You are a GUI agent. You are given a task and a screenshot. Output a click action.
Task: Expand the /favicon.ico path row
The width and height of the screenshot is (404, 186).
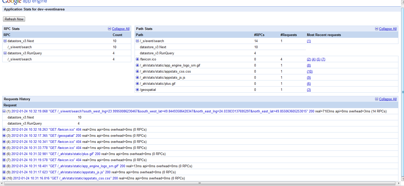pos(137,59)
